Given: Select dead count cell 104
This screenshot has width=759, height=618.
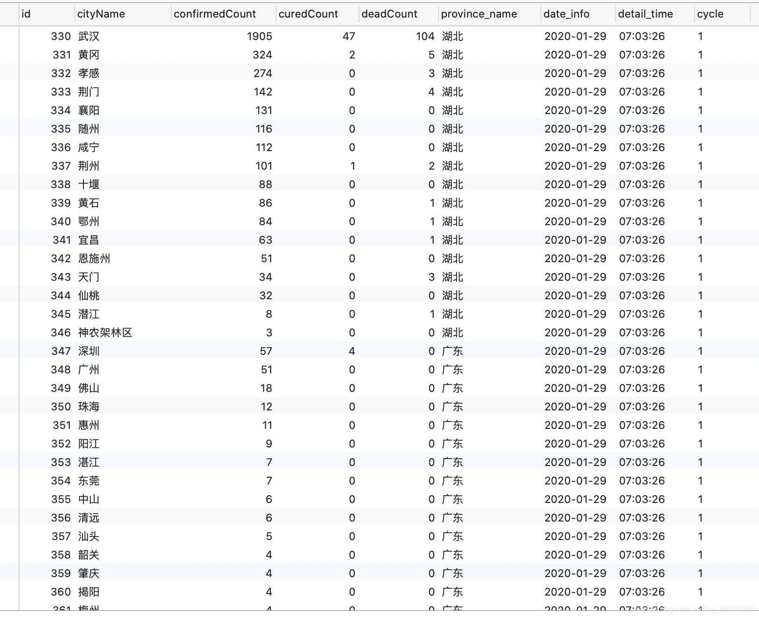Looking at the screenshot, I should click(425, 36).
